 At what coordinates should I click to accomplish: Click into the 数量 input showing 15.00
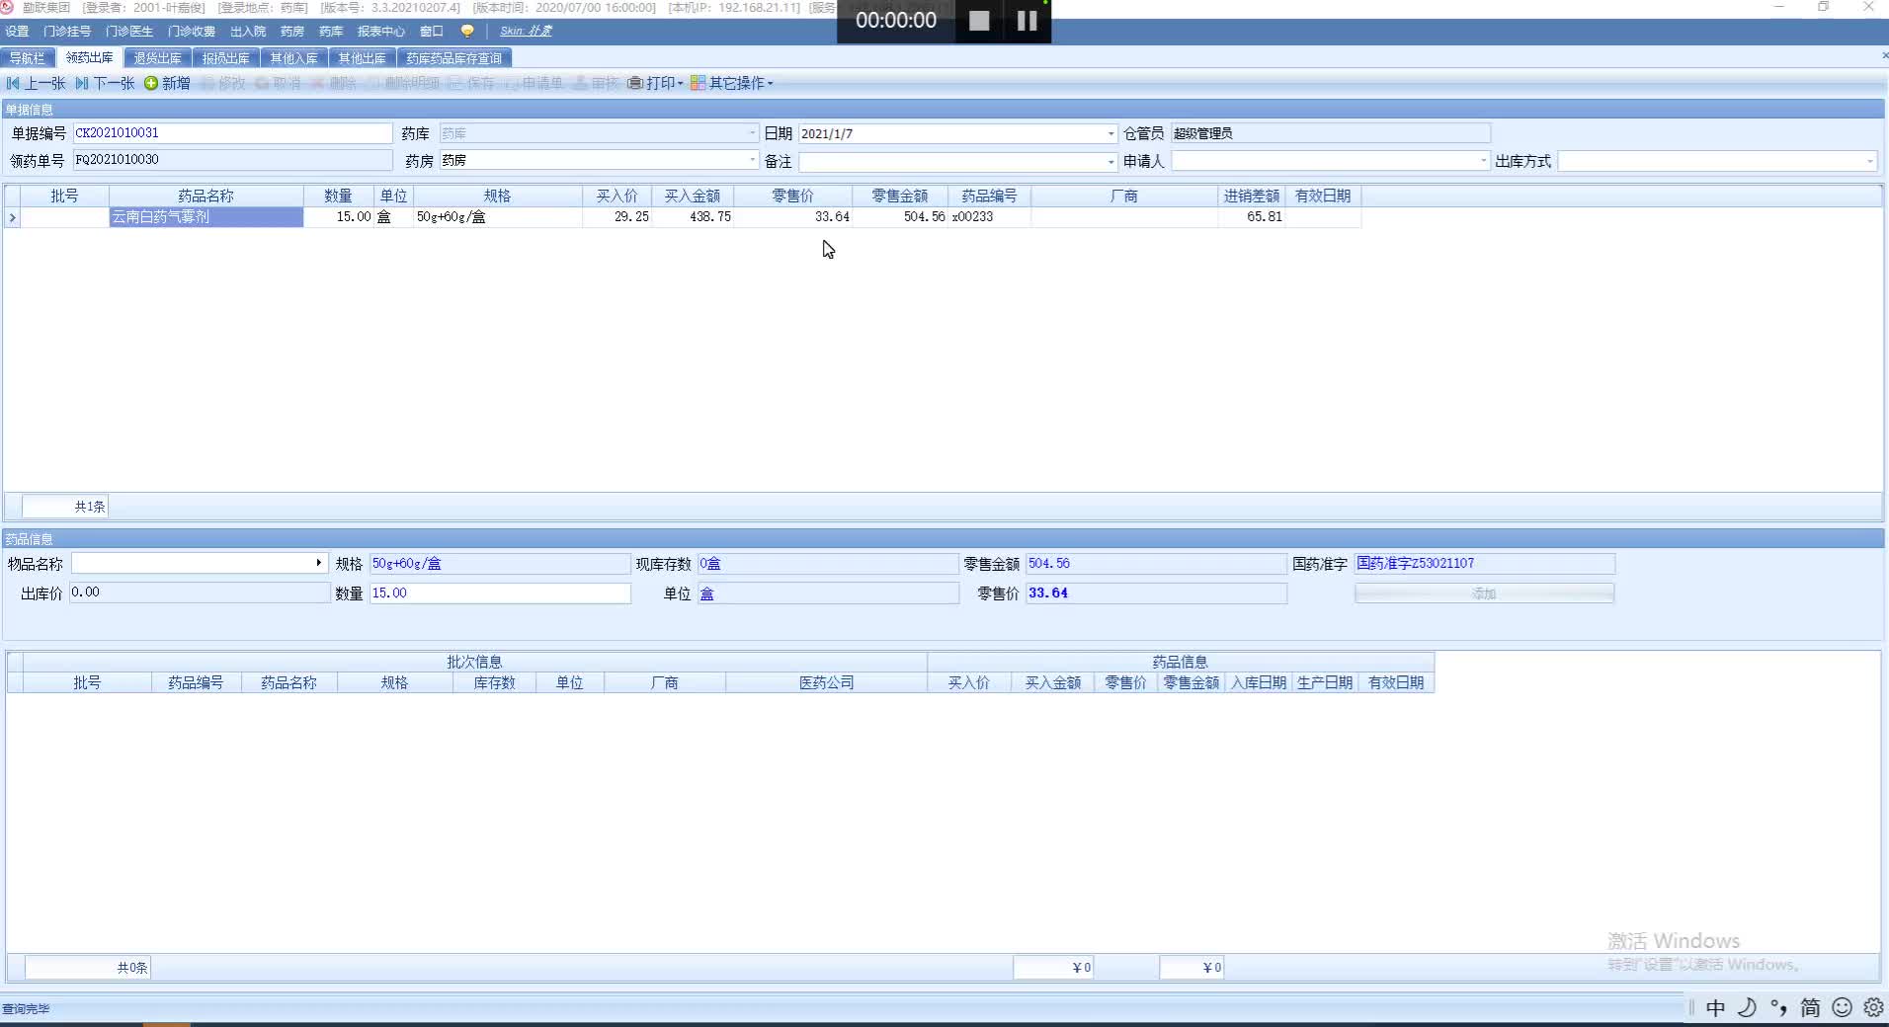pyautogui.click(x=500, y=592)
